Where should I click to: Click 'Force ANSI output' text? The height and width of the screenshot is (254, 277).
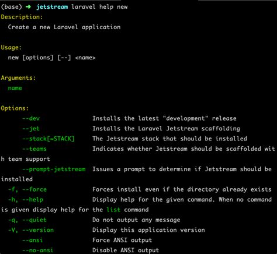click(122, 240)
